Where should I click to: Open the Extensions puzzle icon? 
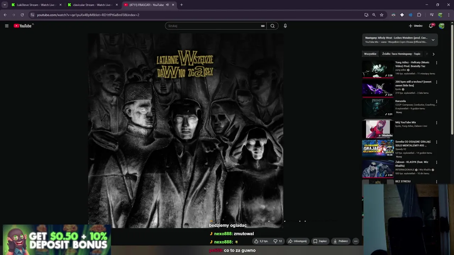coord(419,15)
